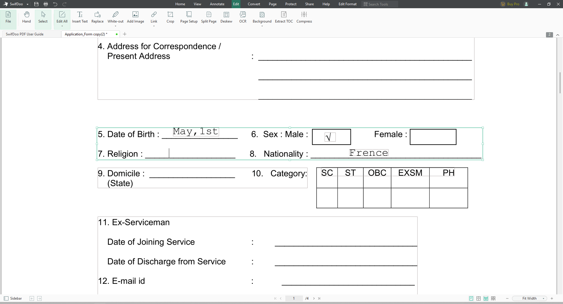The image size is (563, 304).
Task: Open a new document tab with plus button
Action: [x=125, y=34]
